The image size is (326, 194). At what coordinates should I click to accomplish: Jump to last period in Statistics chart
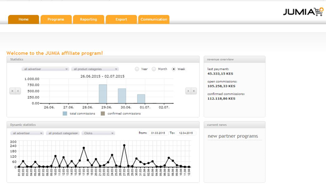point(194,91)
